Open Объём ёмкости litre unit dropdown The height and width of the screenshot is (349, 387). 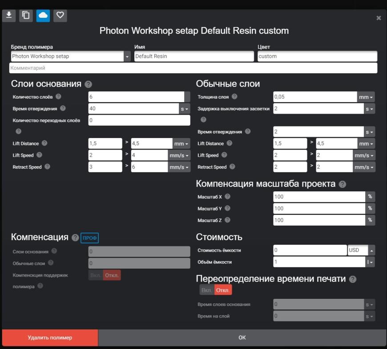370,262
